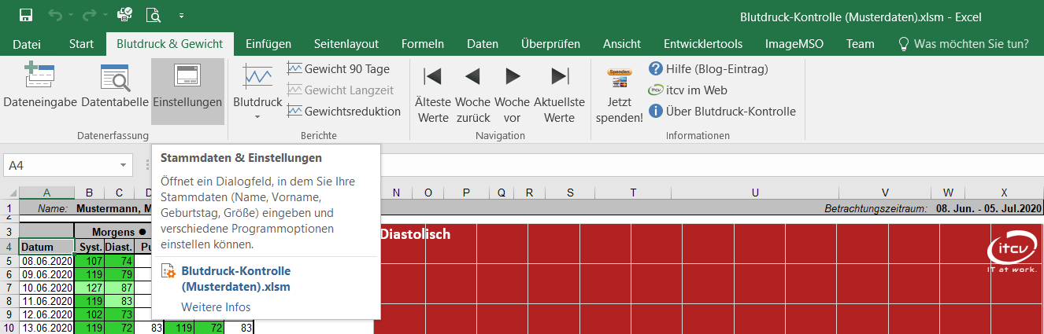Click the Print Preview icon in quick access toolbar
Image resolution: width=1044 pixels, height=334 pixels.
coord(154,15)
